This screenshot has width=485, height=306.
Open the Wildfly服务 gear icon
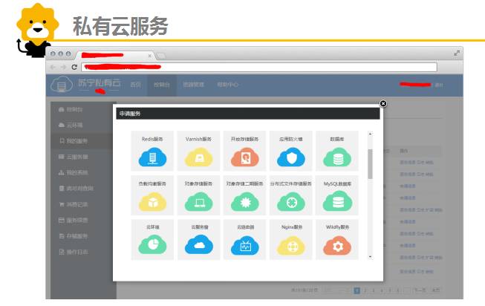pos(337,245)
